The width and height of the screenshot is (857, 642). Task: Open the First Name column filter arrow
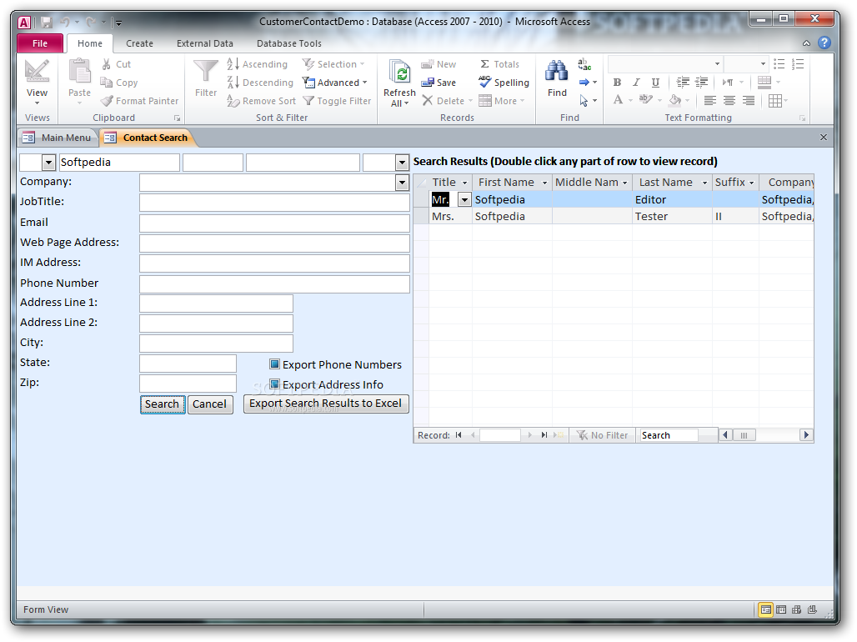544,183
